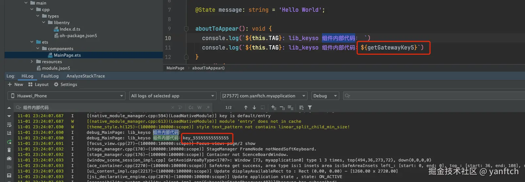Switch to the FaultLog tab

50,76
